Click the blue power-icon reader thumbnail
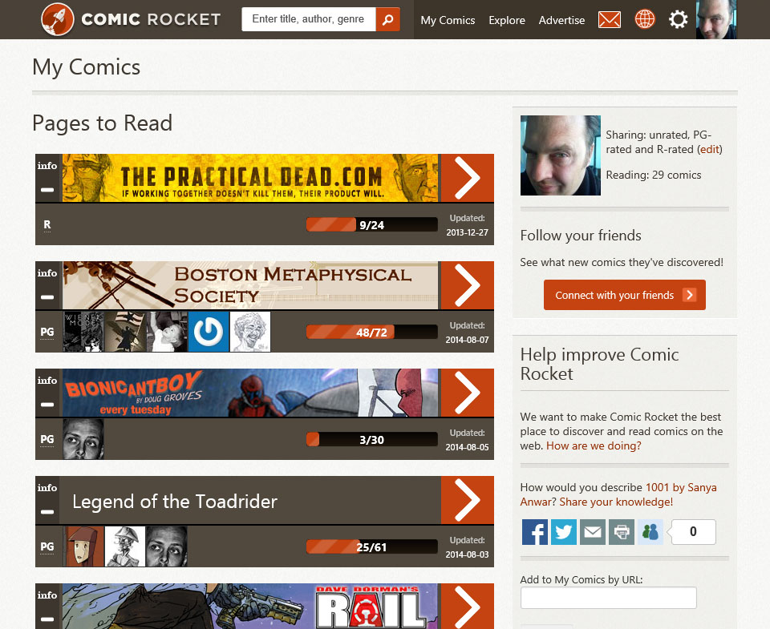The height and width of the screenshot is (629, 770). coord(209,332)
